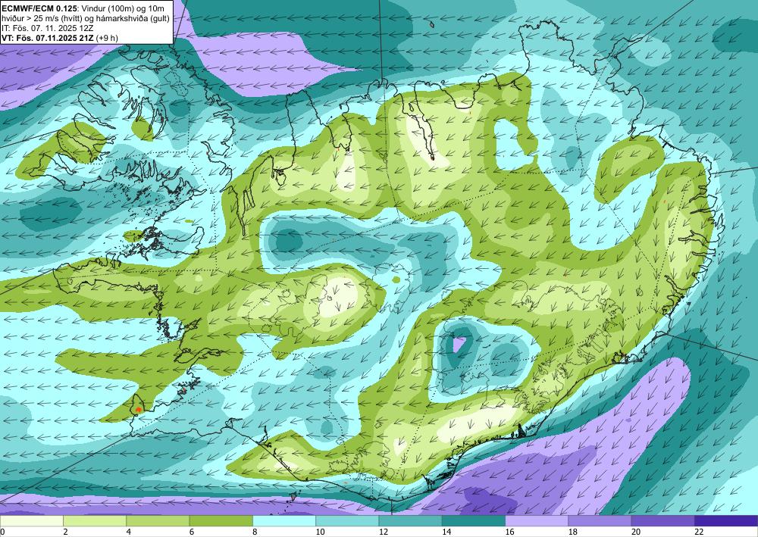The image size is (758, 537).
Task: Click the green 4–6 m/s legend swatch
Action: tap(158, 521)
